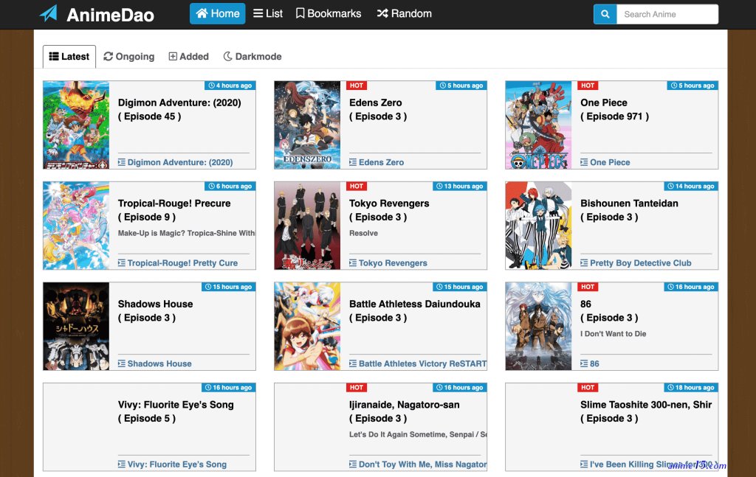756x477 pixels.
Task: Open Bishounen Tanteidan Episode 3 title
Action: pos(629,210)
